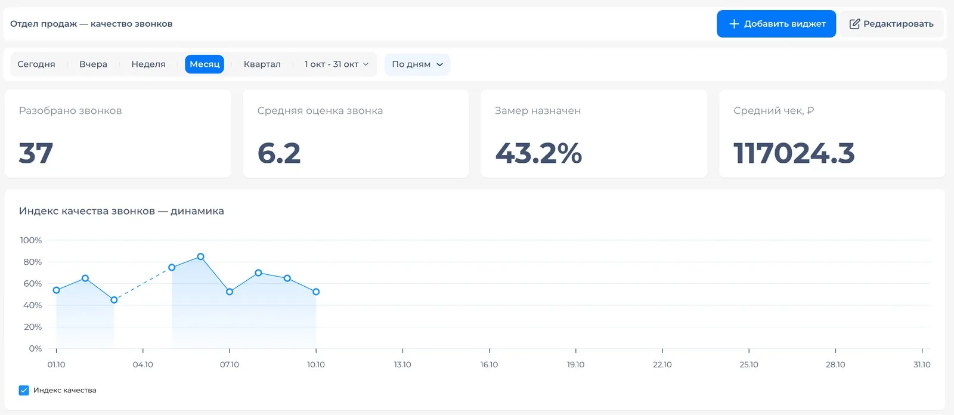
Task: Choose the Неделя period tab
Action: click(148, 64)
